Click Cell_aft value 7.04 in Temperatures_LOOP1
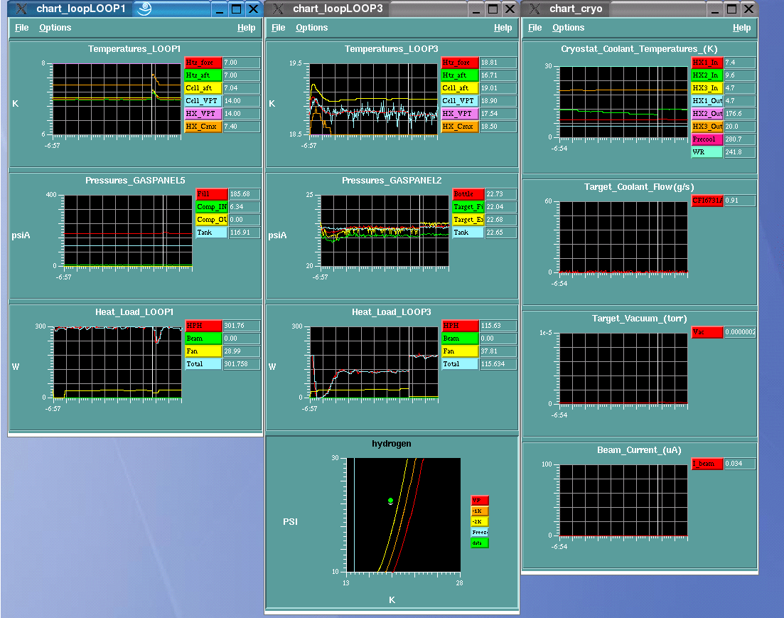 tap(242, 88)
